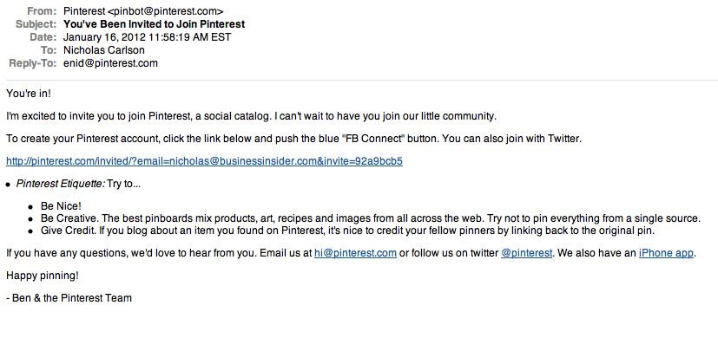
Task: Click the "Give Credit" bullet item
Action: 347,231
